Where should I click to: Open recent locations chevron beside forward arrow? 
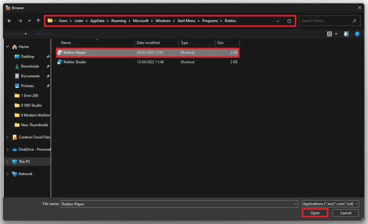29,21
